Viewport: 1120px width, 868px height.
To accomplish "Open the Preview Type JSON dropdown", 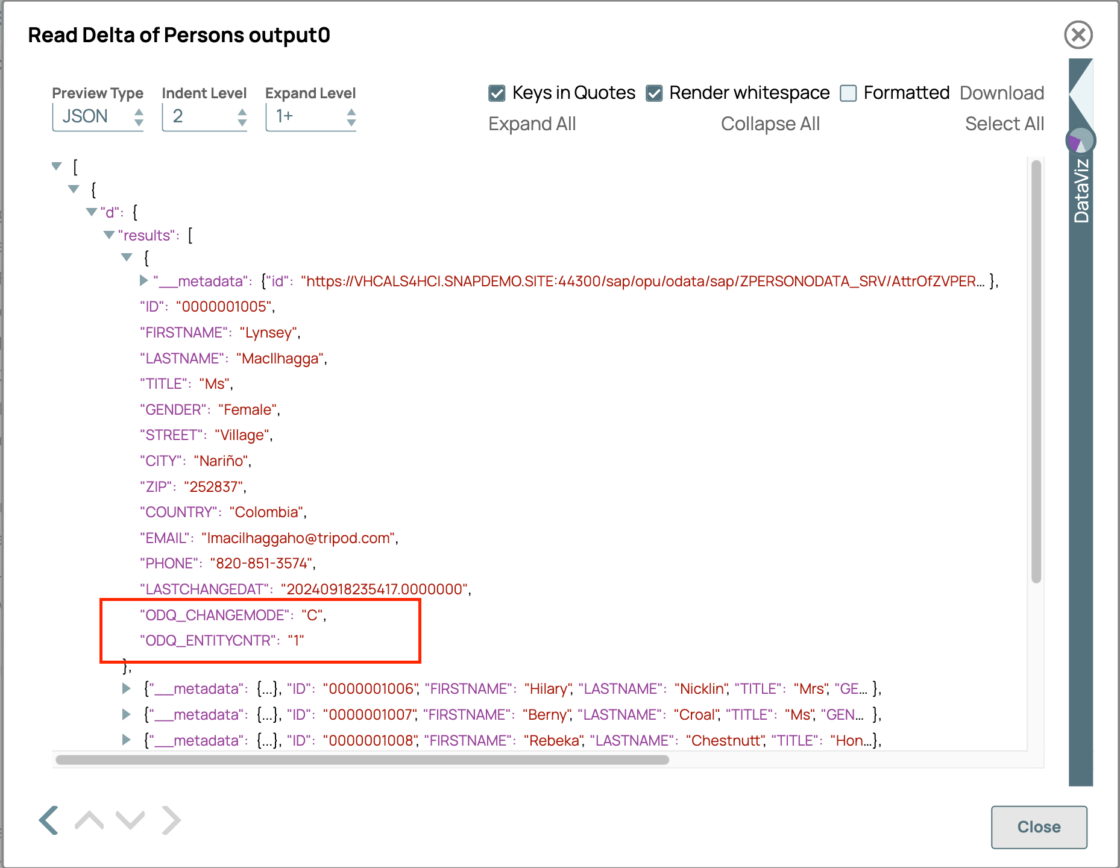I will pos(98,117).
